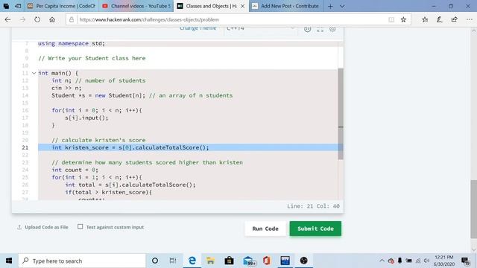
Task: Click the volume speaker tray icon
Action: (x=426, y=261)
